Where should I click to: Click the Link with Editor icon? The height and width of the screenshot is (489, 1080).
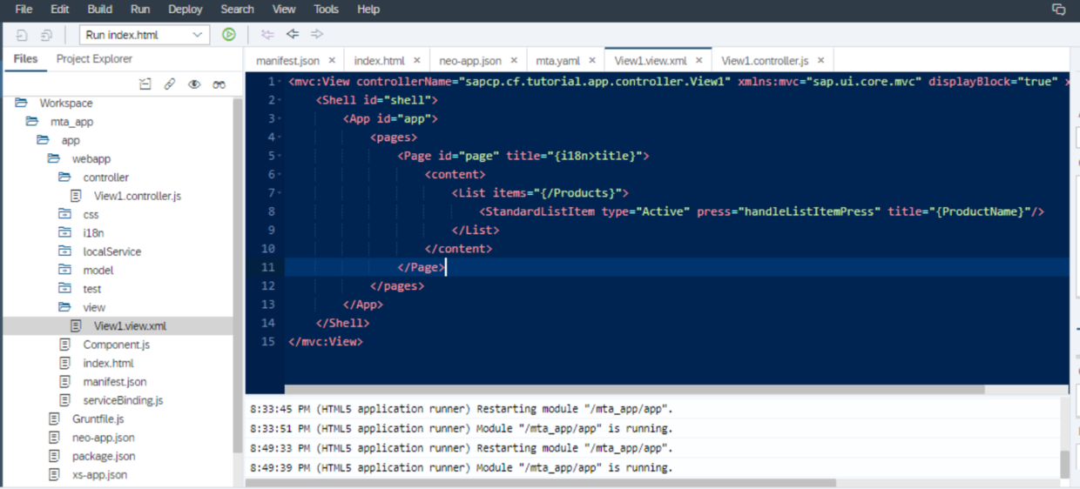pos(170,84)
